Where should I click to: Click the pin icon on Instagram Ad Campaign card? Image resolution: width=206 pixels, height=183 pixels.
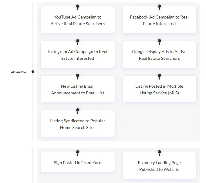[x=78, y=42]
